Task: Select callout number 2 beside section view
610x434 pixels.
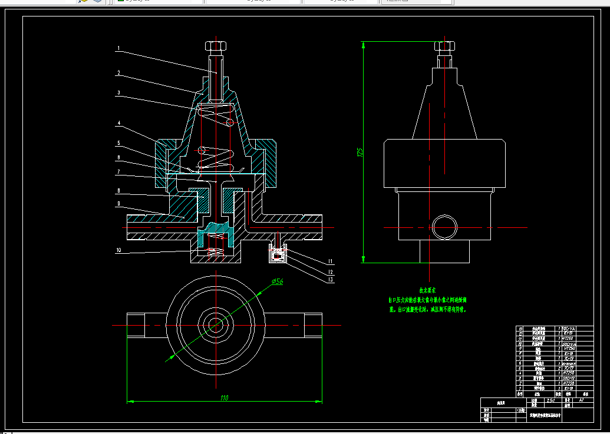Action: click(118, 72)
